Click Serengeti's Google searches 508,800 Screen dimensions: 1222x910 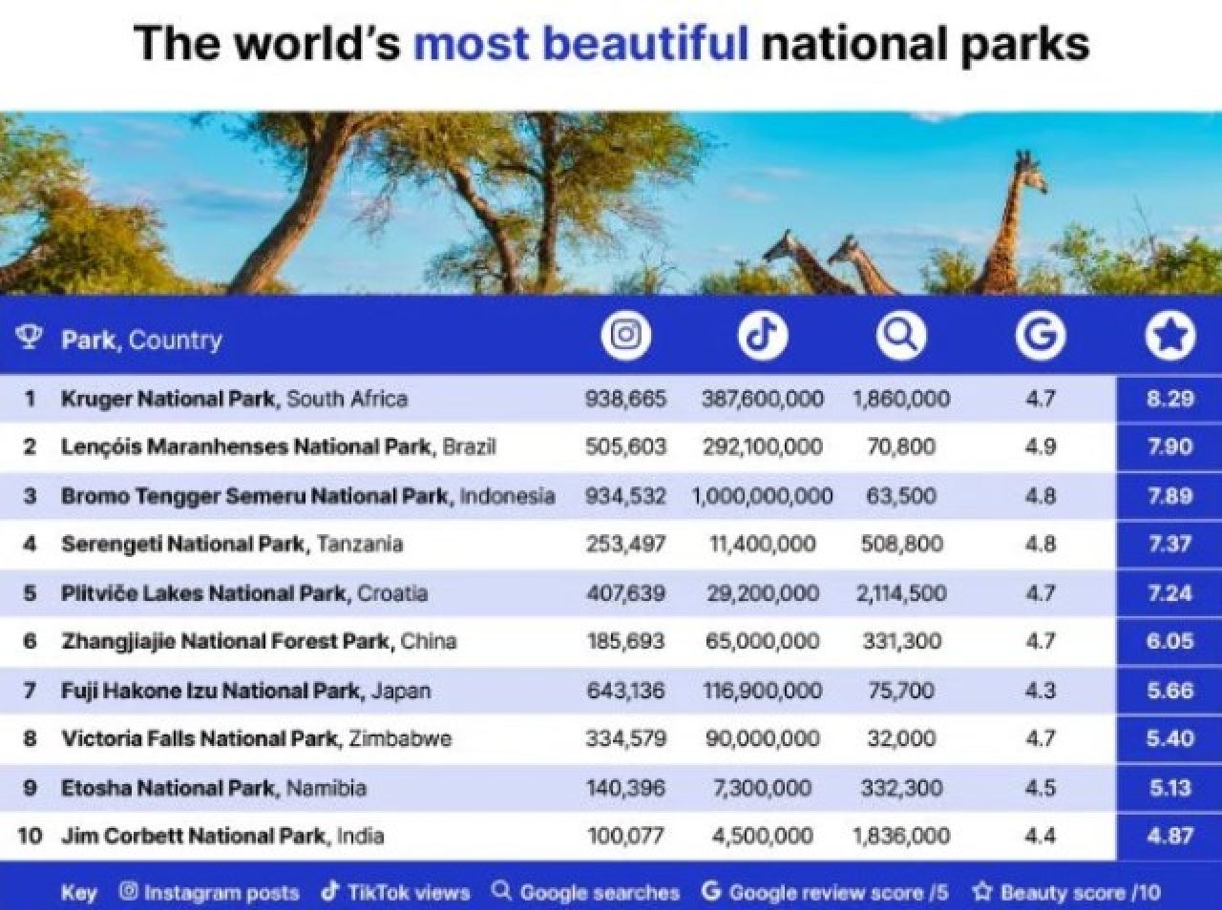pyautogui.click(x=901, y=544)
